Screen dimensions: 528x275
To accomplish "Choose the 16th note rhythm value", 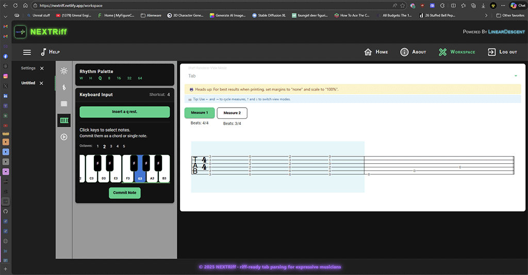I will (x=119, y=78).
